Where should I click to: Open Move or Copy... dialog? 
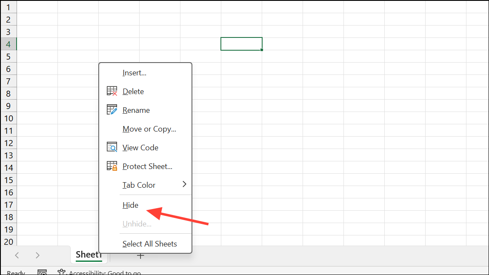click(x=149, y=129)
